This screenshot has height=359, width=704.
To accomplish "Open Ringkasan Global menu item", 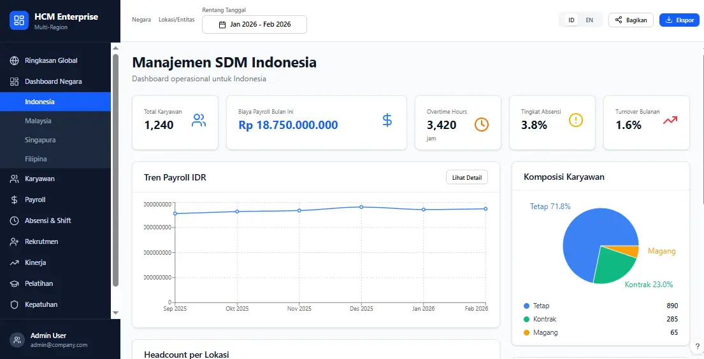I will (55, 60).
